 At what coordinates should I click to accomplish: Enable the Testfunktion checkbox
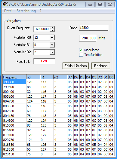point(81,55)
